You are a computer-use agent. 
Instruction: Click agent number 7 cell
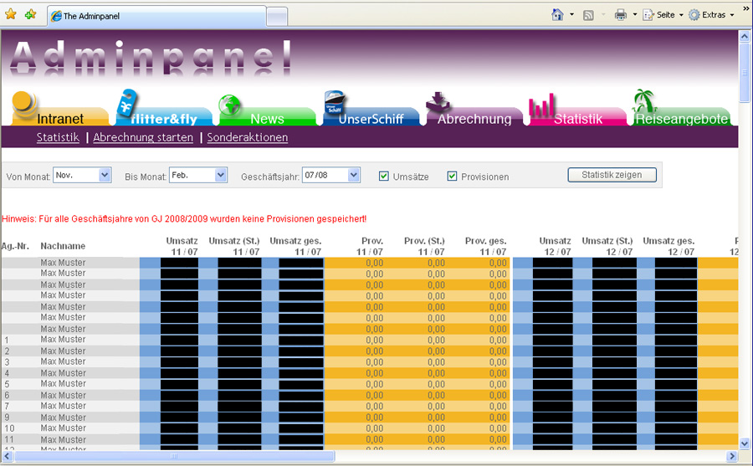point(7,406)
